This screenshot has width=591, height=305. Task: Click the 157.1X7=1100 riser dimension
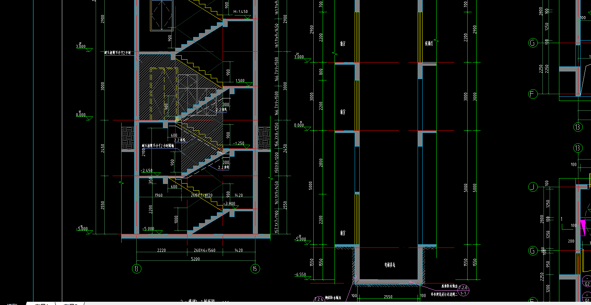[277, 222]
